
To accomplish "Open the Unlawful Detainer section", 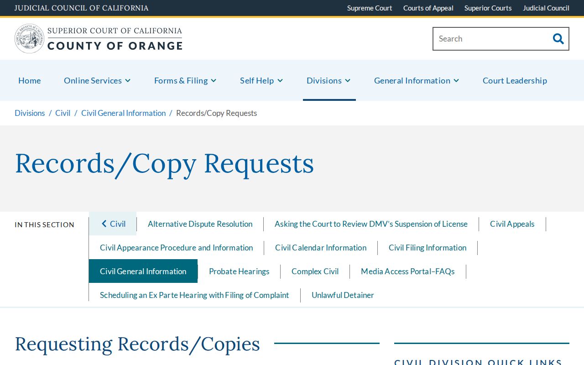I will [x=343, y=295].
